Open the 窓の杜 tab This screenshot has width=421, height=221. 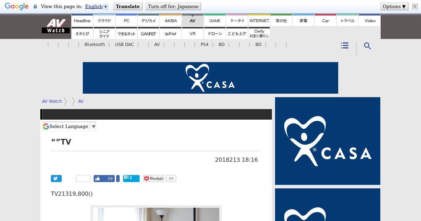coord(281,21)
